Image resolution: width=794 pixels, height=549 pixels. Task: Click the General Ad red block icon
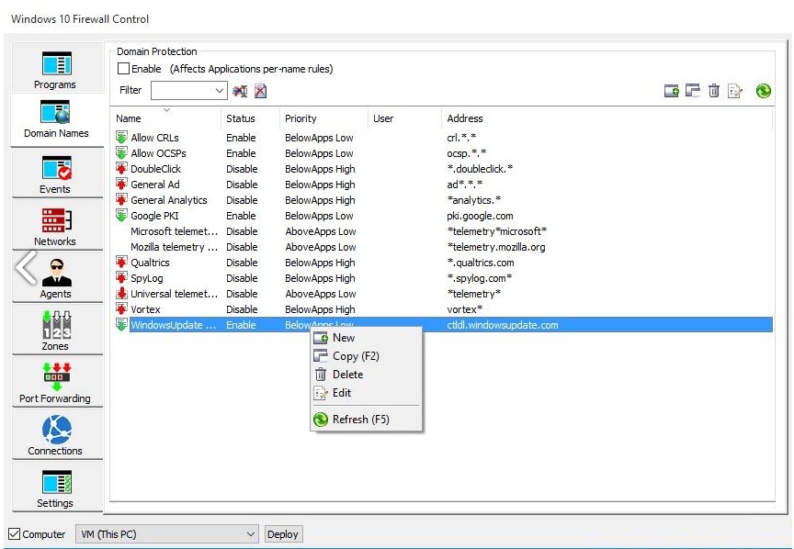pyautogui.click(x=121, y=185)
